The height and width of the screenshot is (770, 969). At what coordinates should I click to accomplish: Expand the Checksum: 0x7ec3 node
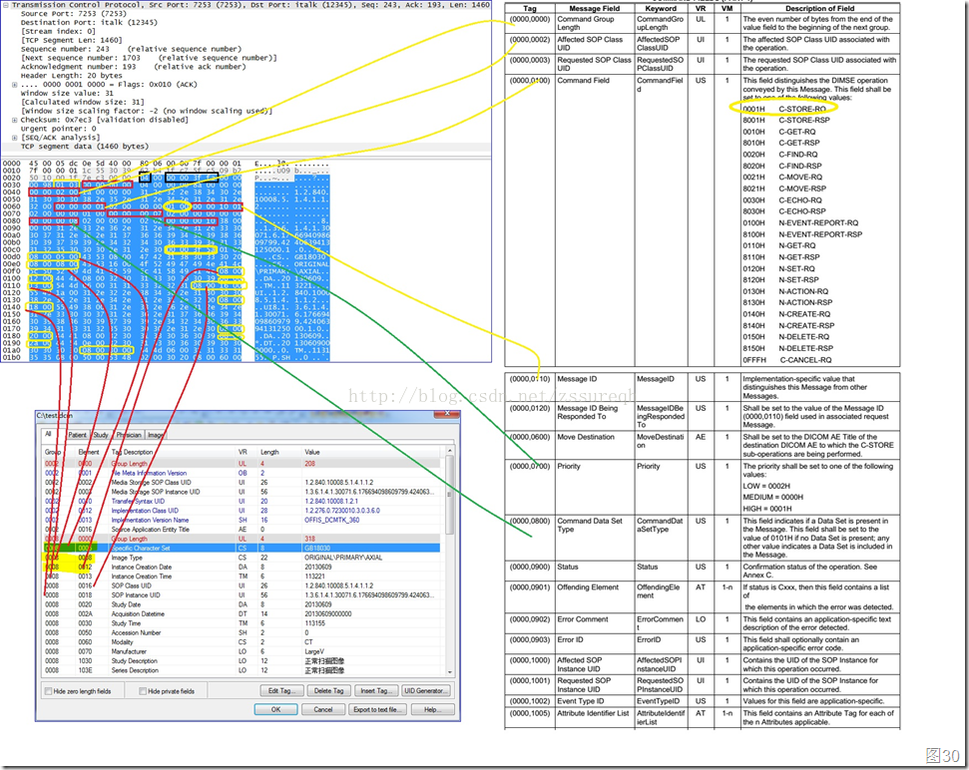(x=14, y=120)
